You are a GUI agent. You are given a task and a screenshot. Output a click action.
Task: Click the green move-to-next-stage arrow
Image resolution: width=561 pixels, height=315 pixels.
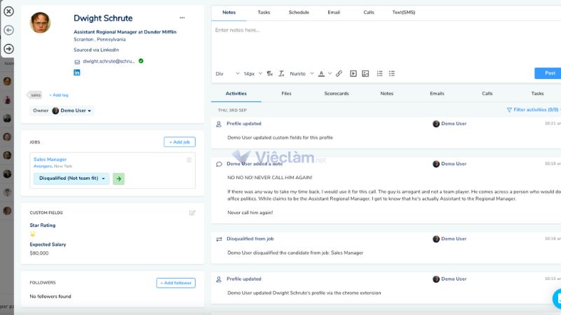point(119,178)
